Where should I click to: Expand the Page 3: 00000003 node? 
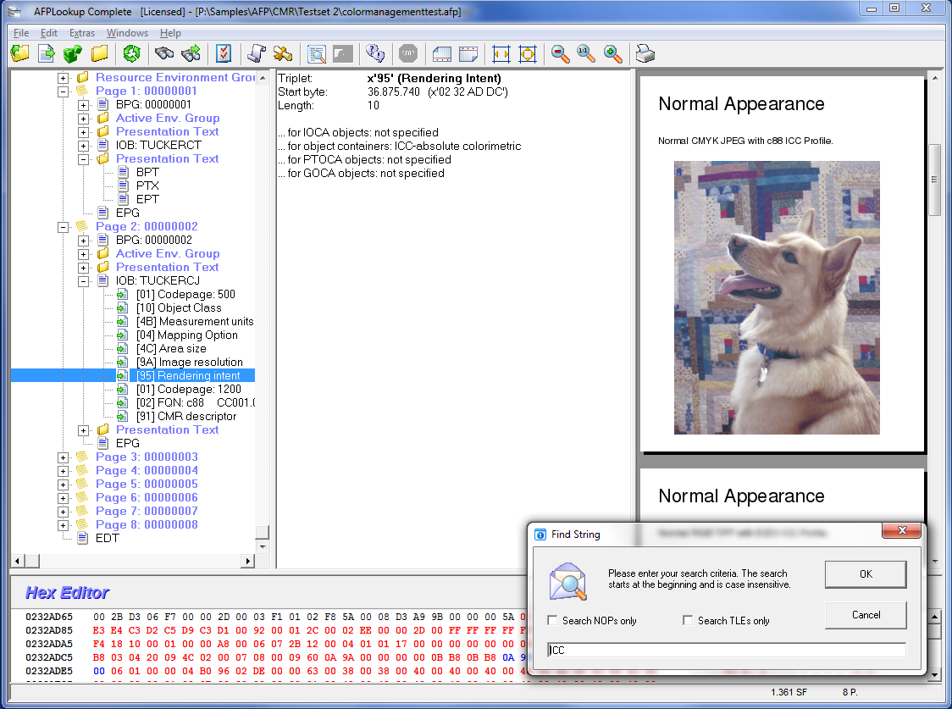tap(63, 457)
